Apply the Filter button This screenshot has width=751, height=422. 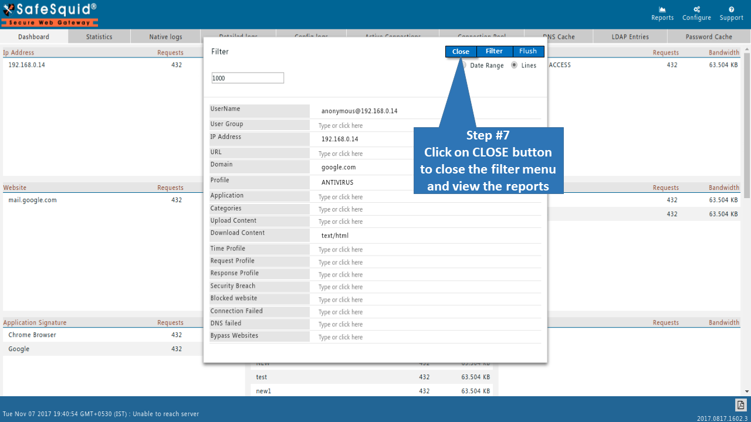click(495, 52)
